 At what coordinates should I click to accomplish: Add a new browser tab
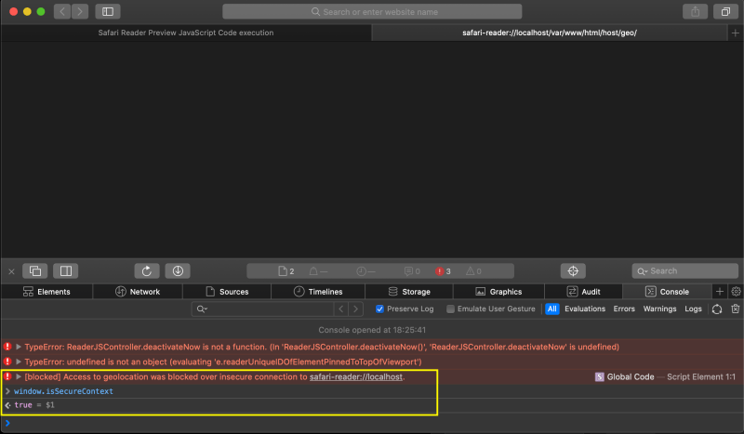pyautogui.click(x=735, y=33)
